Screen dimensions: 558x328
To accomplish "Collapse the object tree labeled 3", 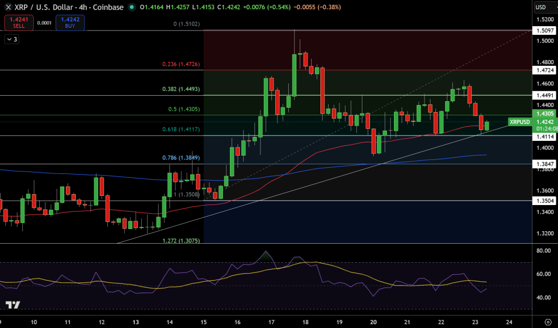I will pos(11,39).
